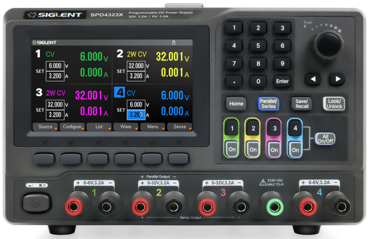The width and height of the screenshot is (368, 239).
Task: Touch the channel 1 black negative terminal
Action: coord(106,207)
